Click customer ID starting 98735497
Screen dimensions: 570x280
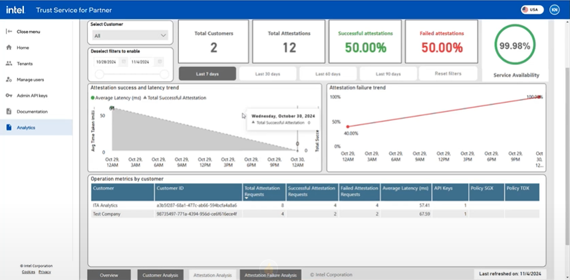point(197,214)
